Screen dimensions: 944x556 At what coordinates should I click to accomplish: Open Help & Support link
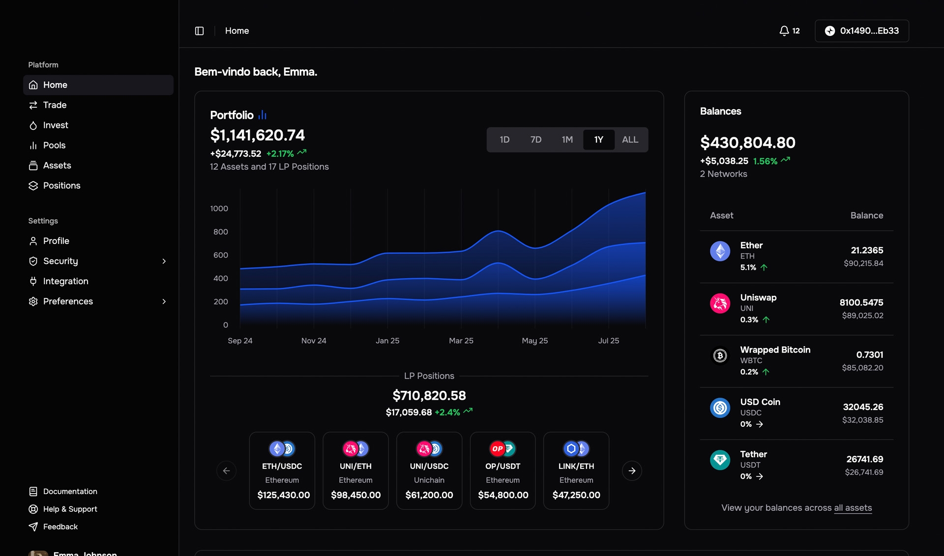tap(70, 509)
